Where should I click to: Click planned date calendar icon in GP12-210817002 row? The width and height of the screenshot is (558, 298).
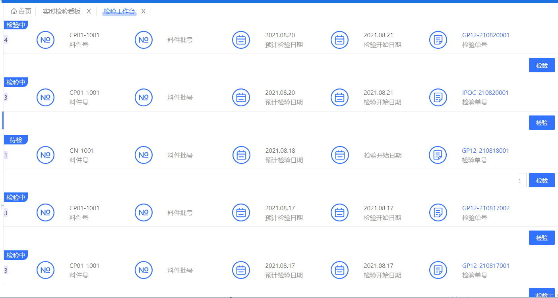point(241,213)
